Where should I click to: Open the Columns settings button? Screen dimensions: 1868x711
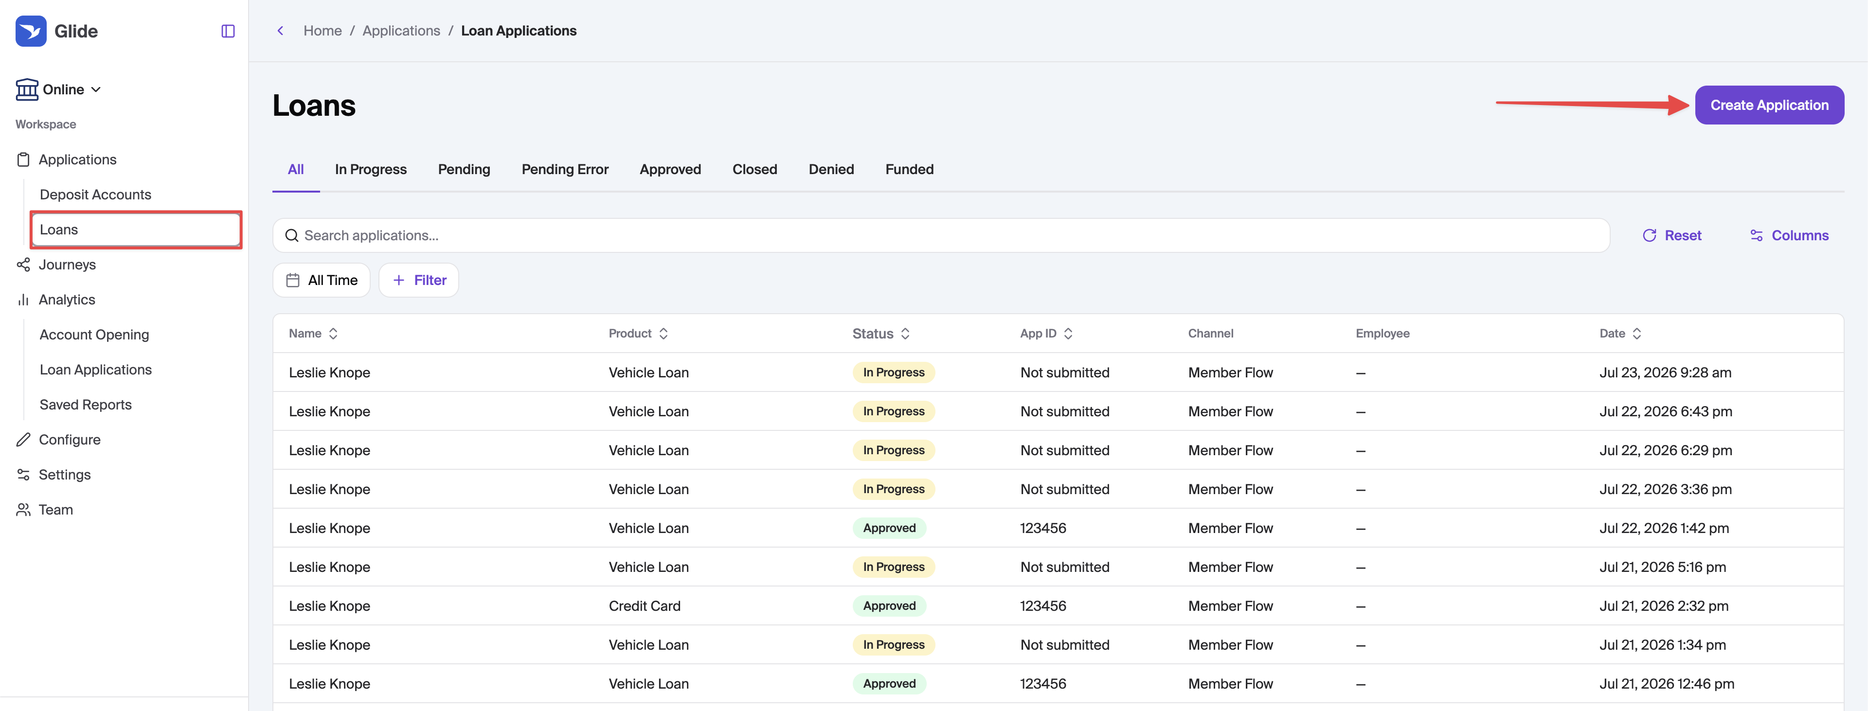click(1789, 235)
